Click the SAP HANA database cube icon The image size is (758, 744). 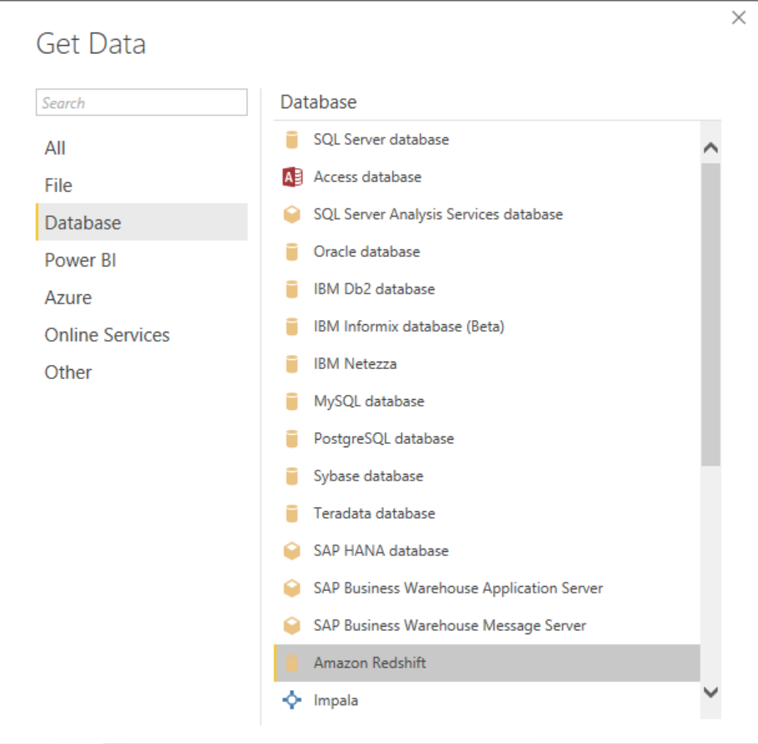(292, 550)
